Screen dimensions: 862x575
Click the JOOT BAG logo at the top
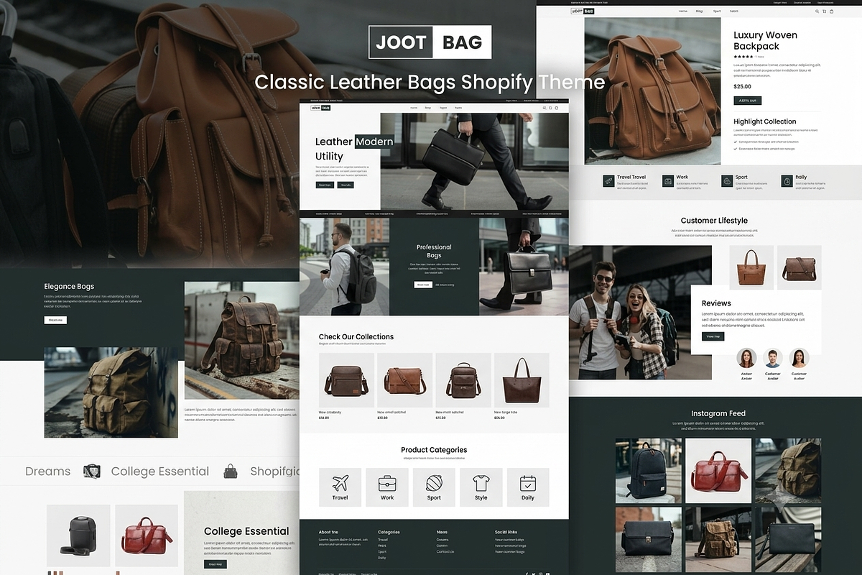[x=430, y=42]
